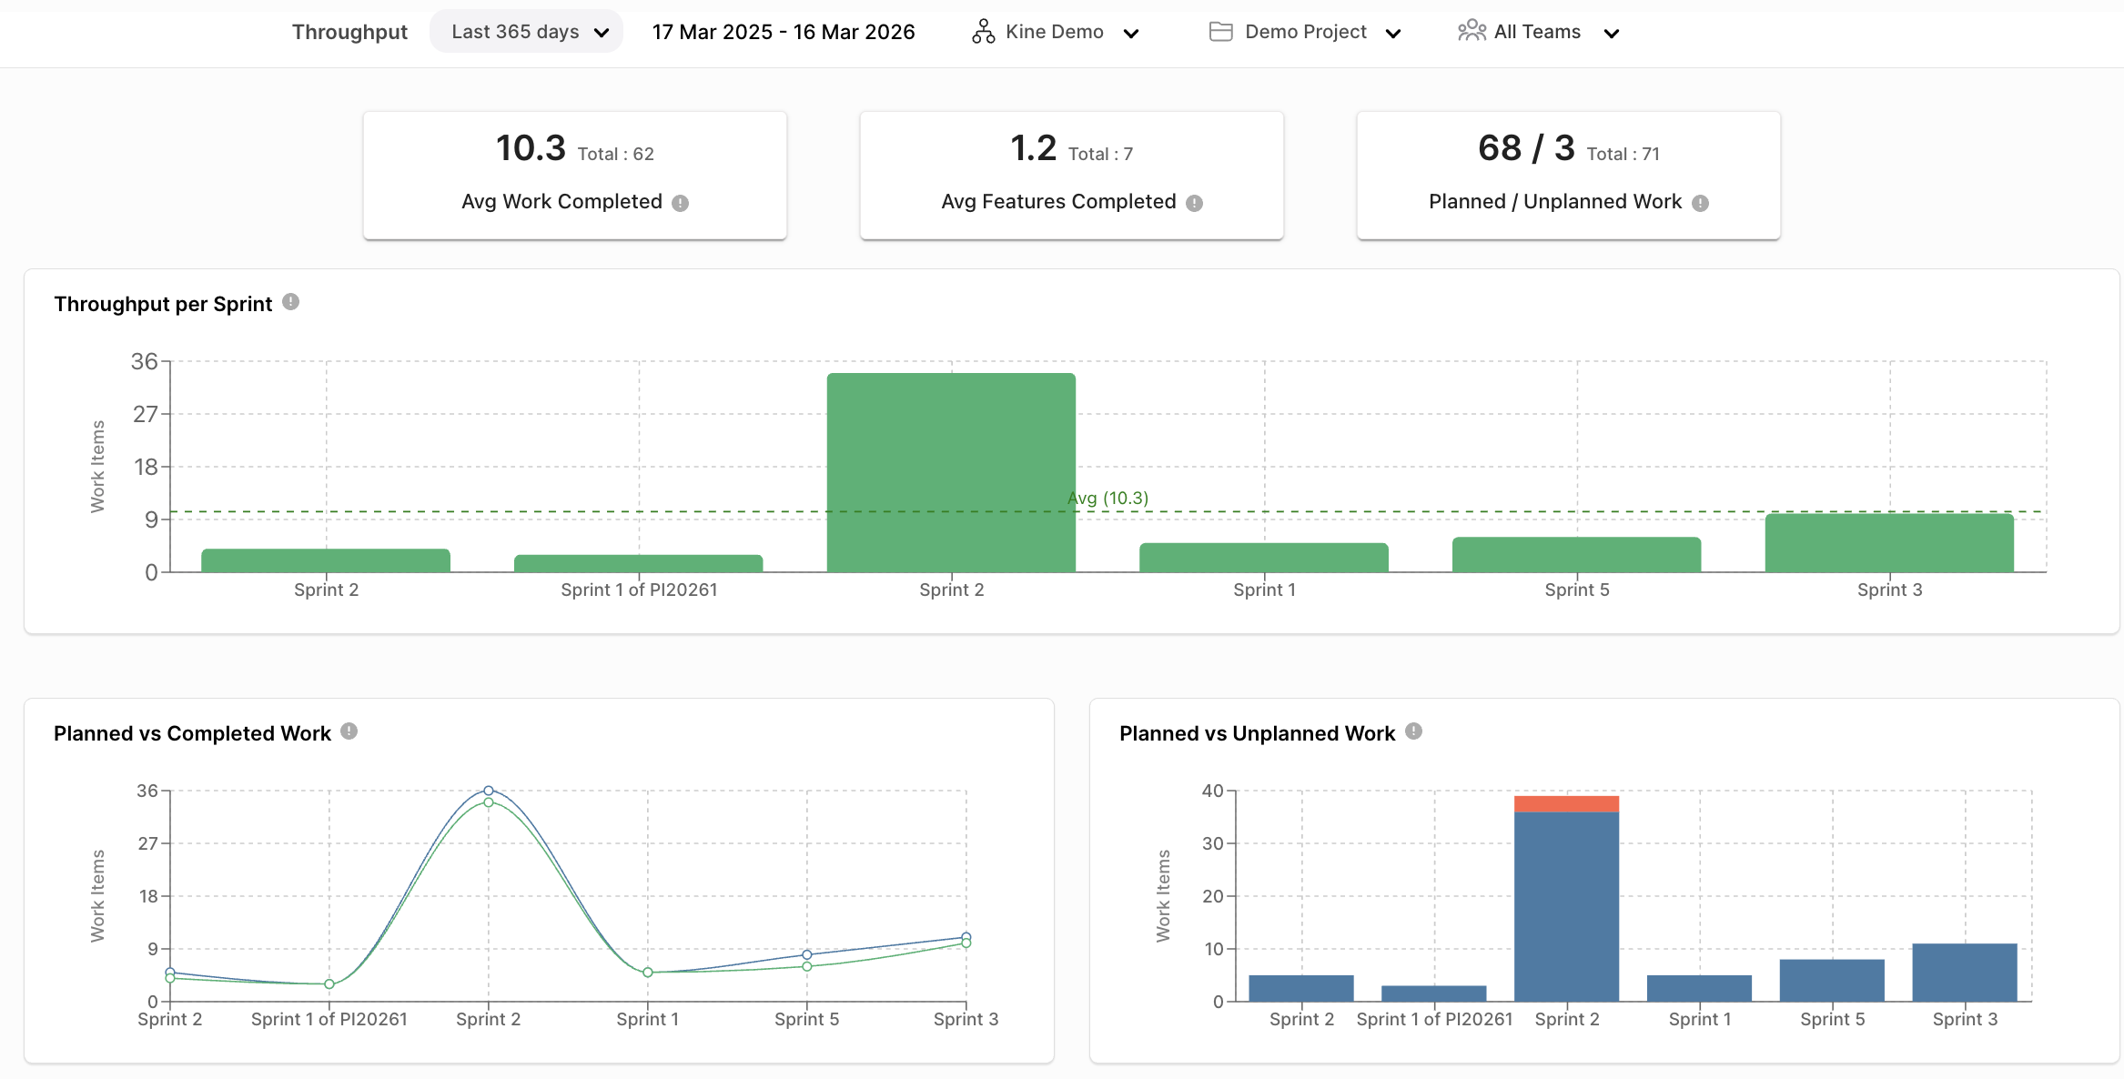Click the date range 17 Mar 2025 - 16 Mar 2026

point(784,31)
